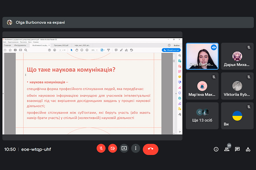This screenshot has width=256, height=170.
Task: Open the 'Ще 13 осіб' participants tile
Action: point(202,116)
